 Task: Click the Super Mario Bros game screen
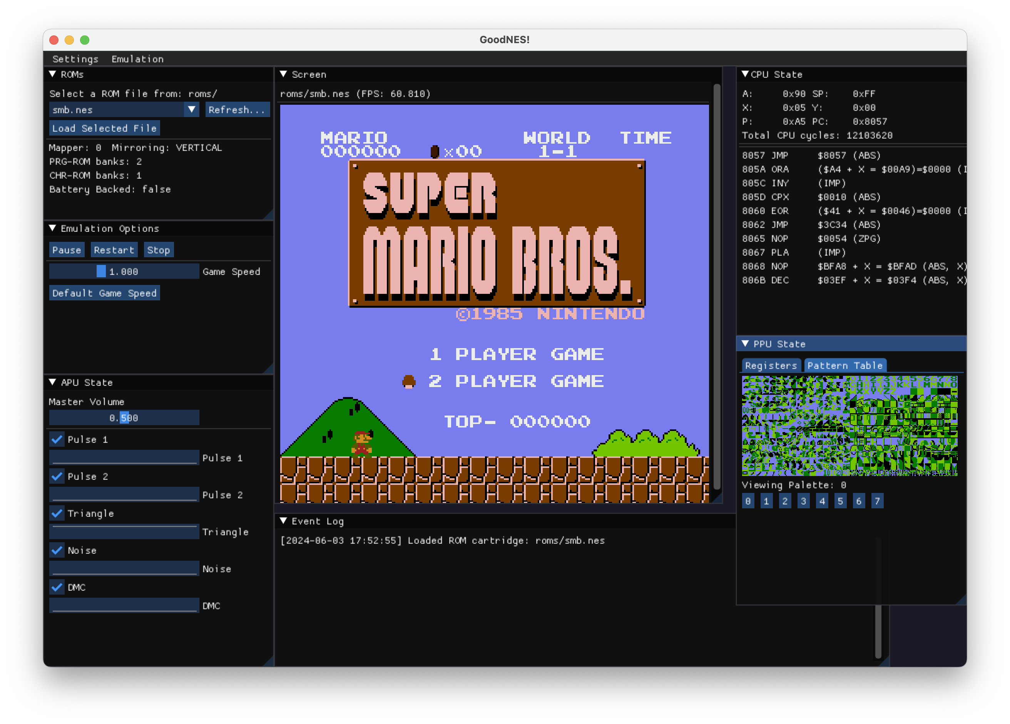click(494, 304)
